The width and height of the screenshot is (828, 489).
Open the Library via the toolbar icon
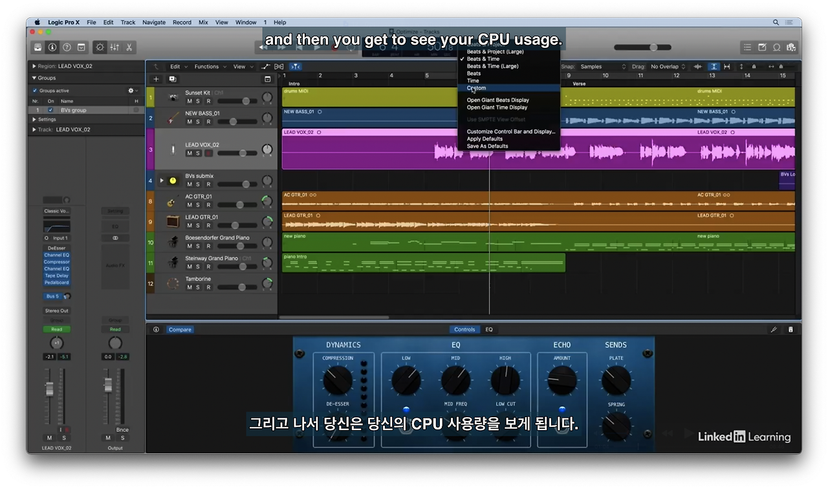(x=38, y=47)
